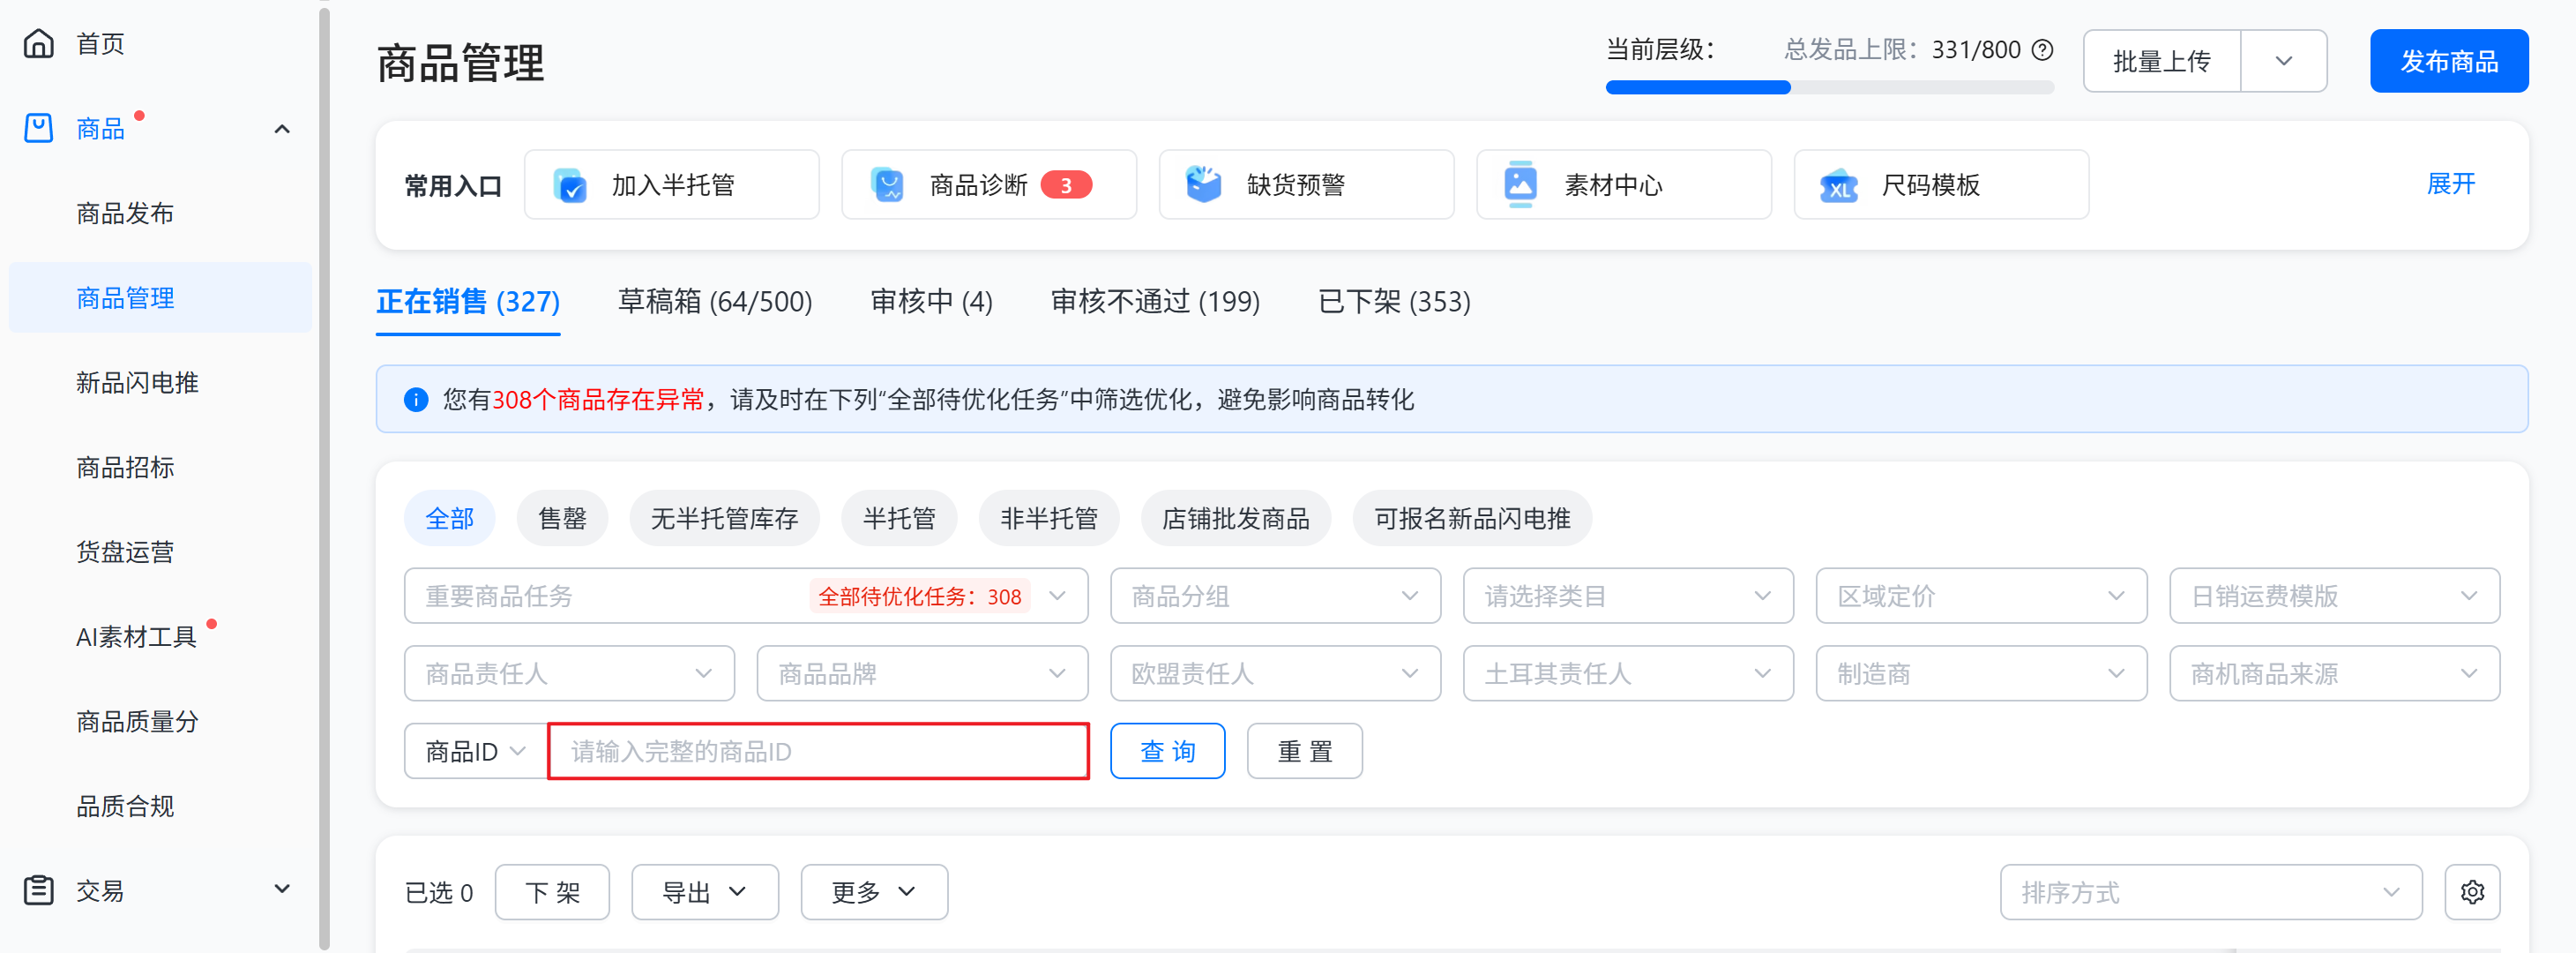
Task: Select the 店铺批发商品 filter chip
Action: 1235,519
